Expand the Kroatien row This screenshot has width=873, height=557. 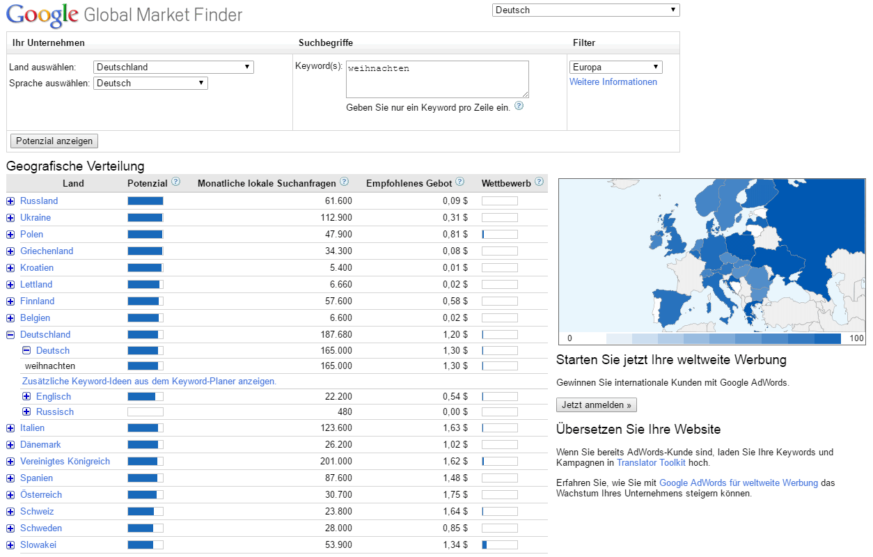pos(10,268)
